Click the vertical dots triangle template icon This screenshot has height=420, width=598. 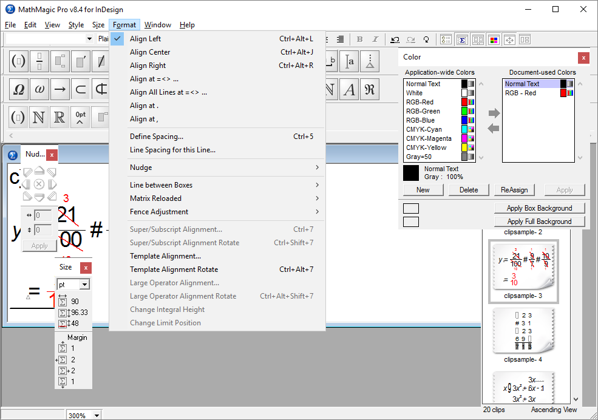click(x=370, y=61)
